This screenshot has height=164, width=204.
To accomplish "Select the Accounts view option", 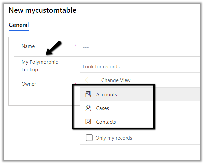I will coord(106,95).
